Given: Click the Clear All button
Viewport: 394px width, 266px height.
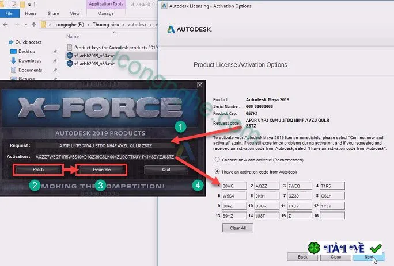Looking at the screenshot, I should click(x=238, y=228).
